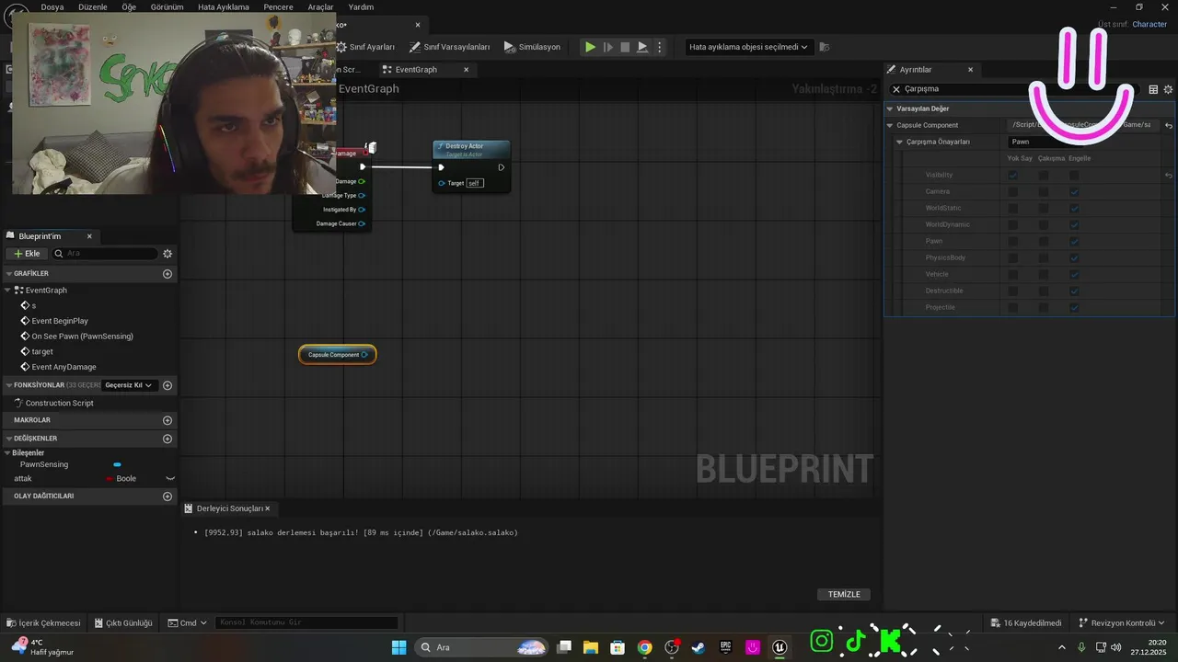Screen dimensions: 1178x662
Task: Select the PawnSensing component variable
Action: (x=44, y=465)
